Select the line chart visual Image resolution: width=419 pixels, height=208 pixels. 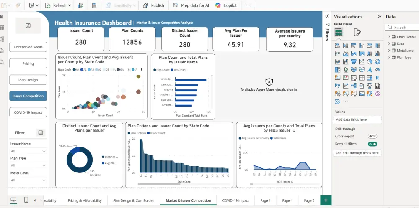337,54
